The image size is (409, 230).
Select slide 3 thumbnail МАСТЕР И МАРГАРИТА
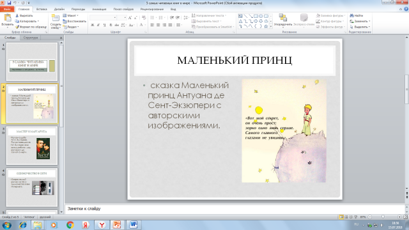32,146
